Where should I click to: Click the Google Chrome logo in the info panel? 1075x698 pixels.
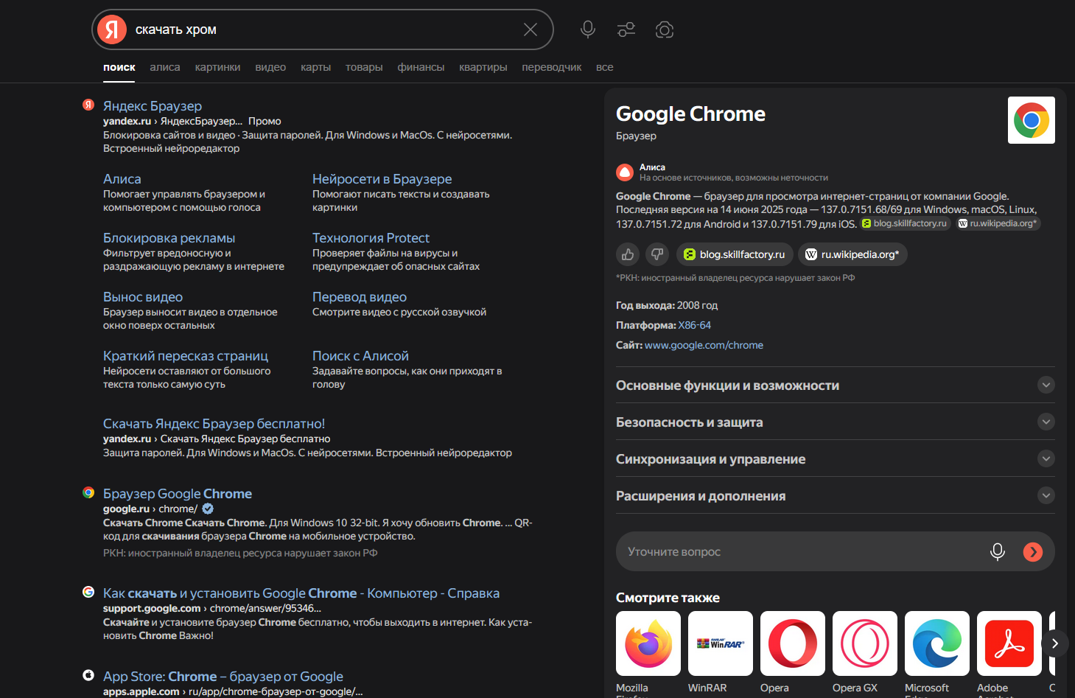[x=1032, y=120]
